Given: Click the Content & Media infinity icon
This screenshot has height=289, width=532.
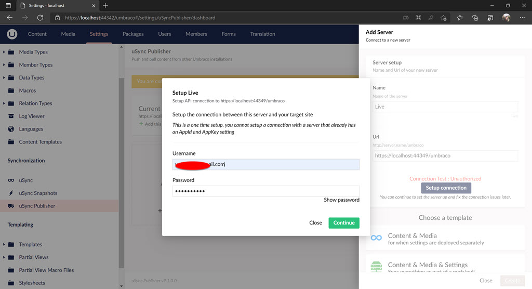Looking at the screenshot, I should [376, 238].
